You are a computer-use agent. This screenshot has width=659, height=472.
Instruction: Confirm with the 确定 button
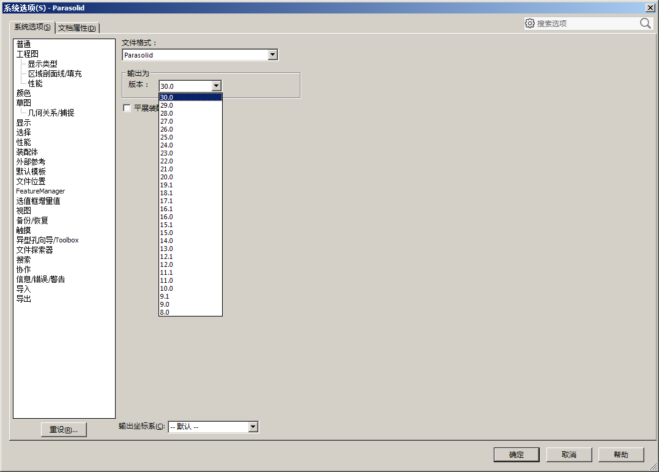[516, 455]
